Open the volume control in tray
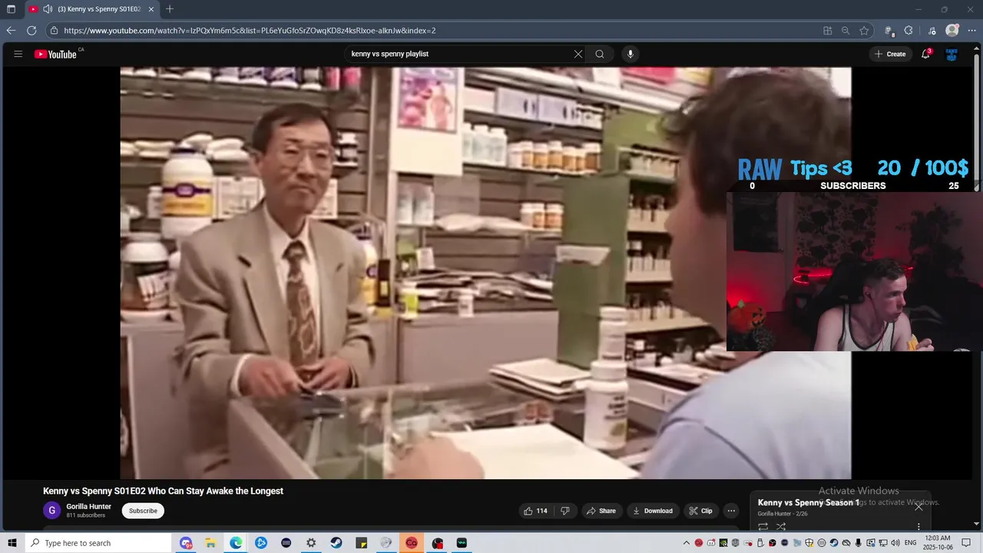The image size is (983, 553). [x=895, y=543]
